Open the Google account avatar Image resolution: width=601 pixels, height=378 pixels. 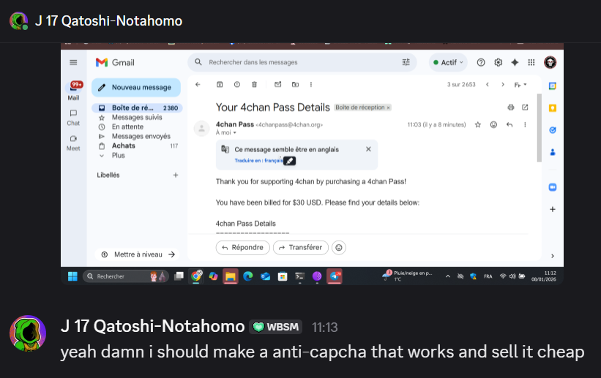pos(550,62)
